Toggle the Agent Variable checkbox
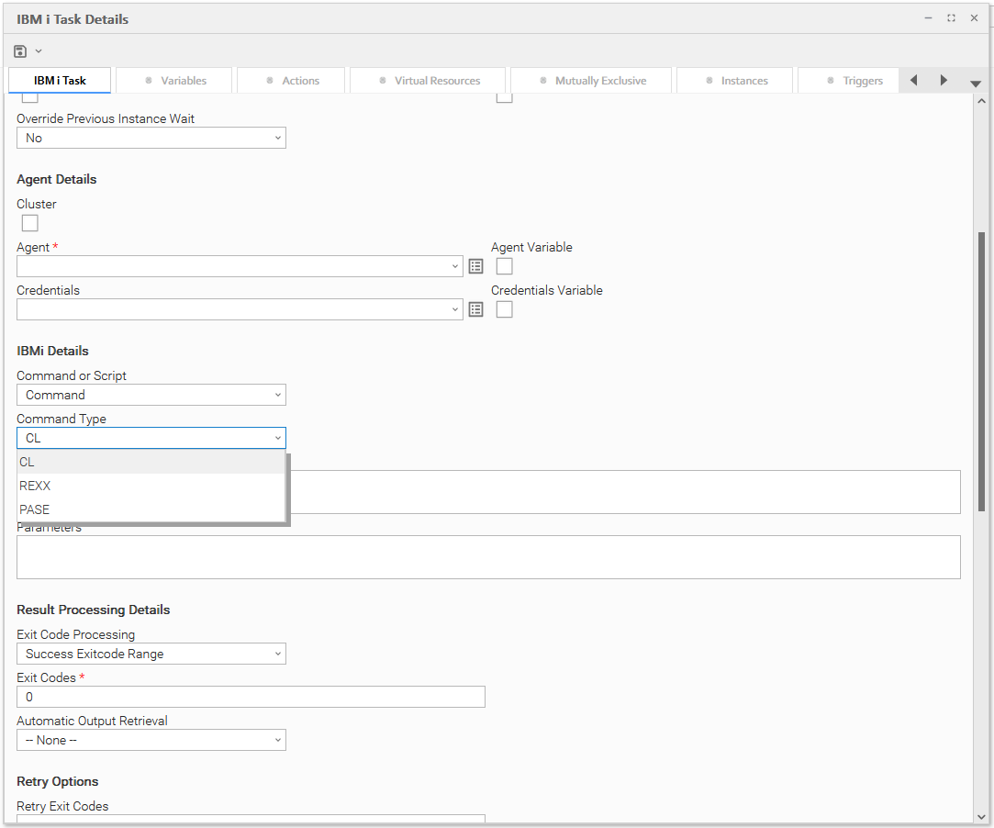 pos(504,266)
